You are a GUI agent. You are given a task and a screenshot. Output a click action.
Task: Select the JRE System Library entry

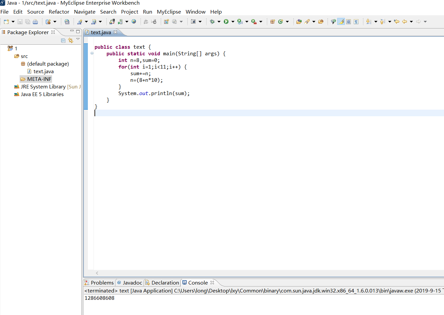43,86
